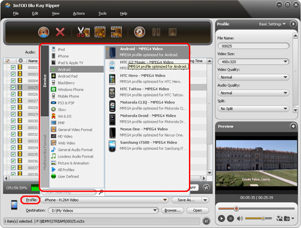Click the Preview panel pop-out icon

(x=293, y=126)
